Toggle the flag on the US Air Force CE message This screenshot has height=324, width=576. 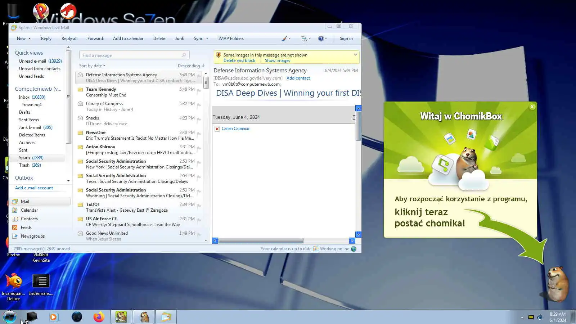pos(199,220)
